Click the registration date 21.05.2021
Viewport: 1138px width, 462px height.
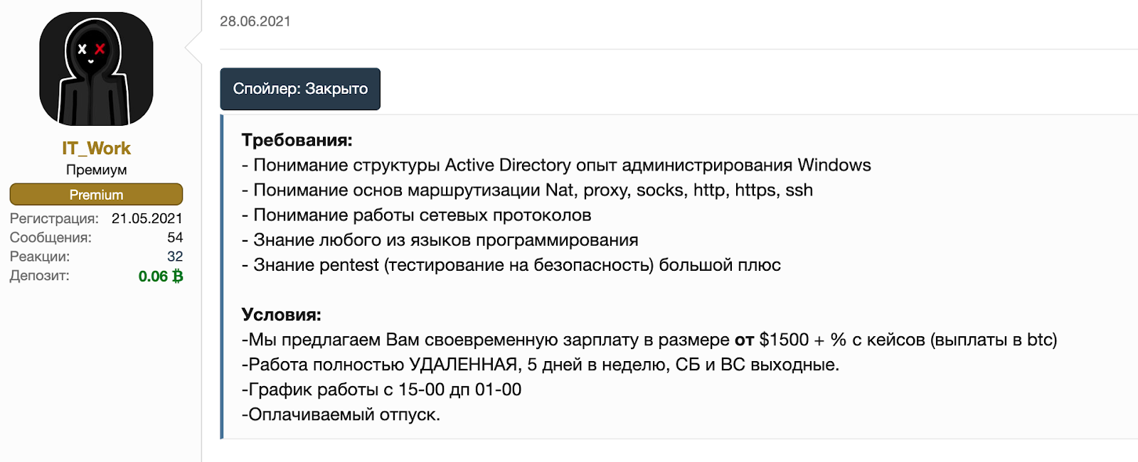(147, 218)
